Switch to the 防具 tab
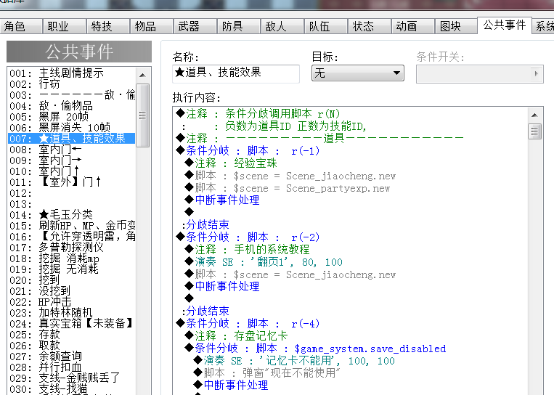Viewport: 554px width, 395px height. 239,26
